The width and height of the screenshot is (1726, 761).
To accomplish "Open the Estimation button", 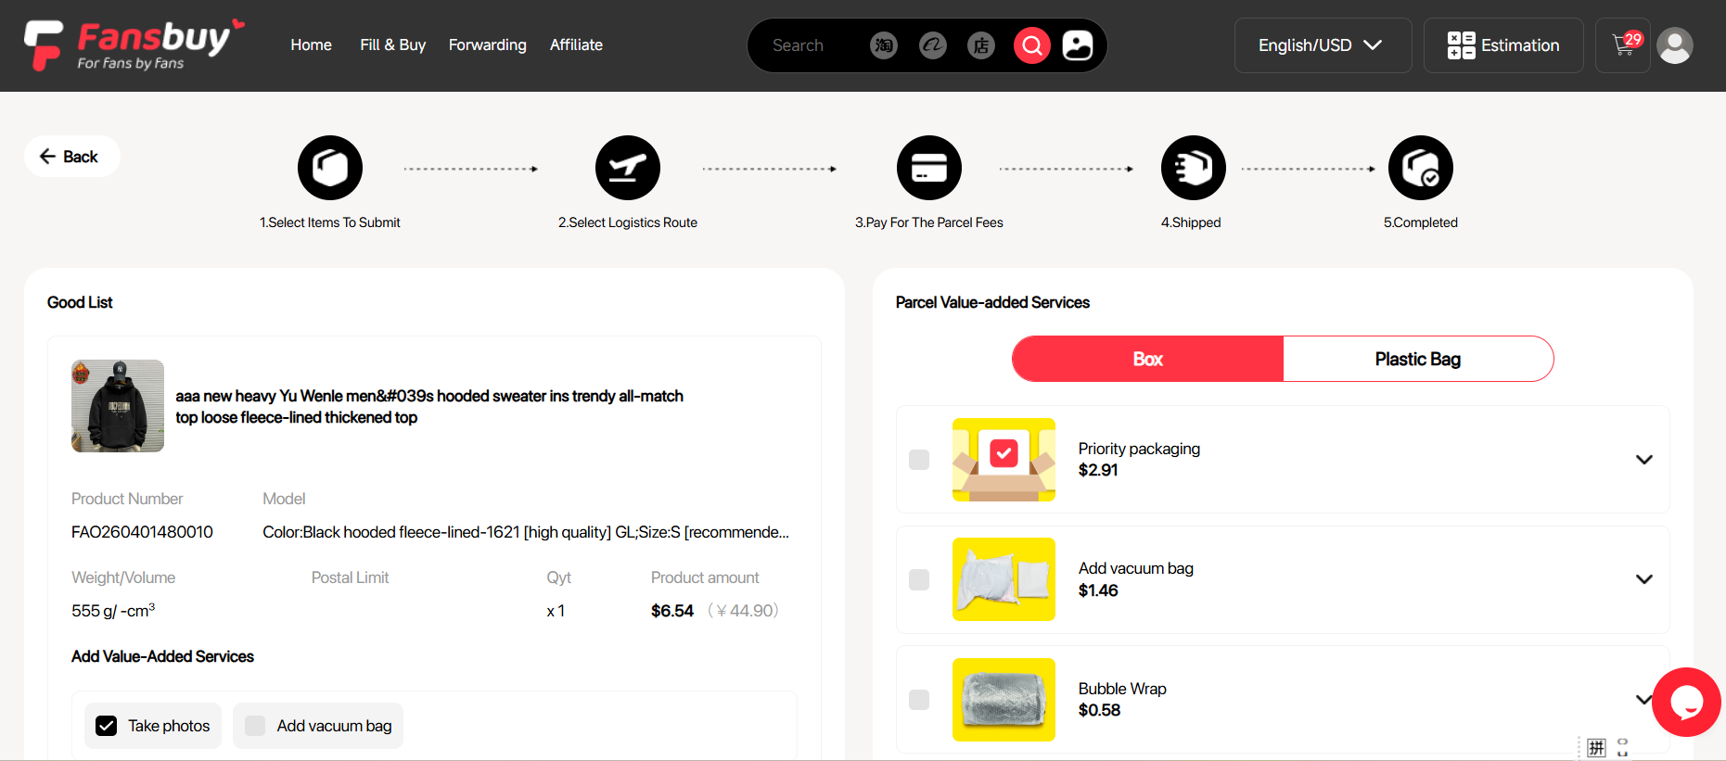I will pyautogui.click(x=1503, y=45).
